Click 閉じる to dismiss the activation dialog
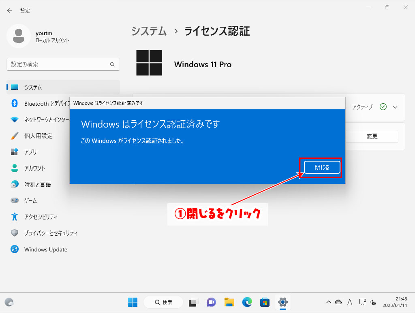The image size is (415, 313). [x=321, y=167]
